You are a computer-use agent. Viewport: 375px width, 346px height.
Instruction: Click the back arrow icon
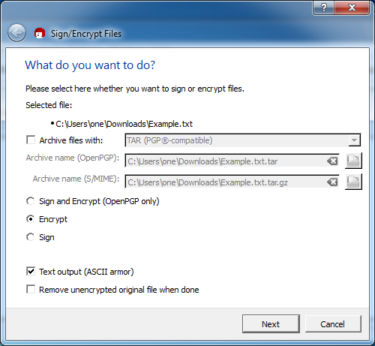[x=16, y=33]
